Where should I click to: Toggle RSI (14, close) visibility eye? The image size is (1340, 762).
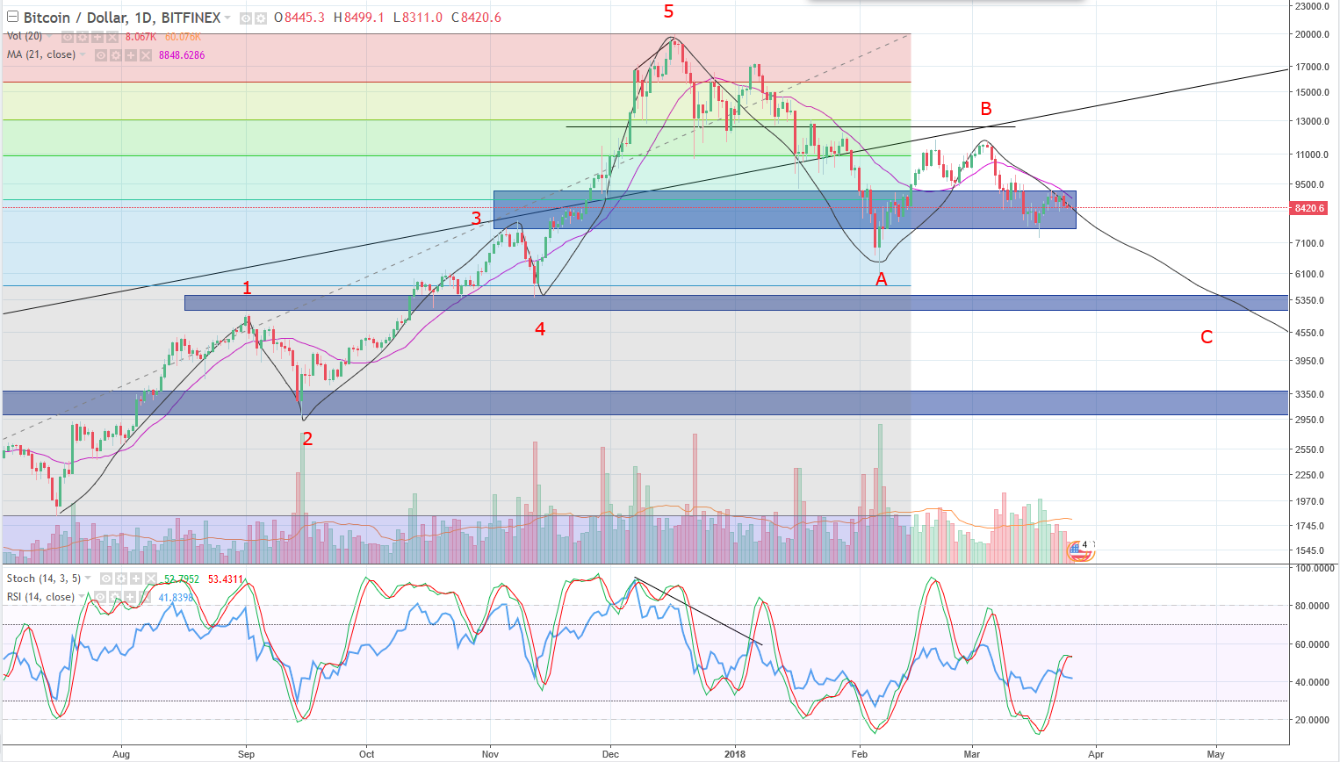tap(100, 597)
